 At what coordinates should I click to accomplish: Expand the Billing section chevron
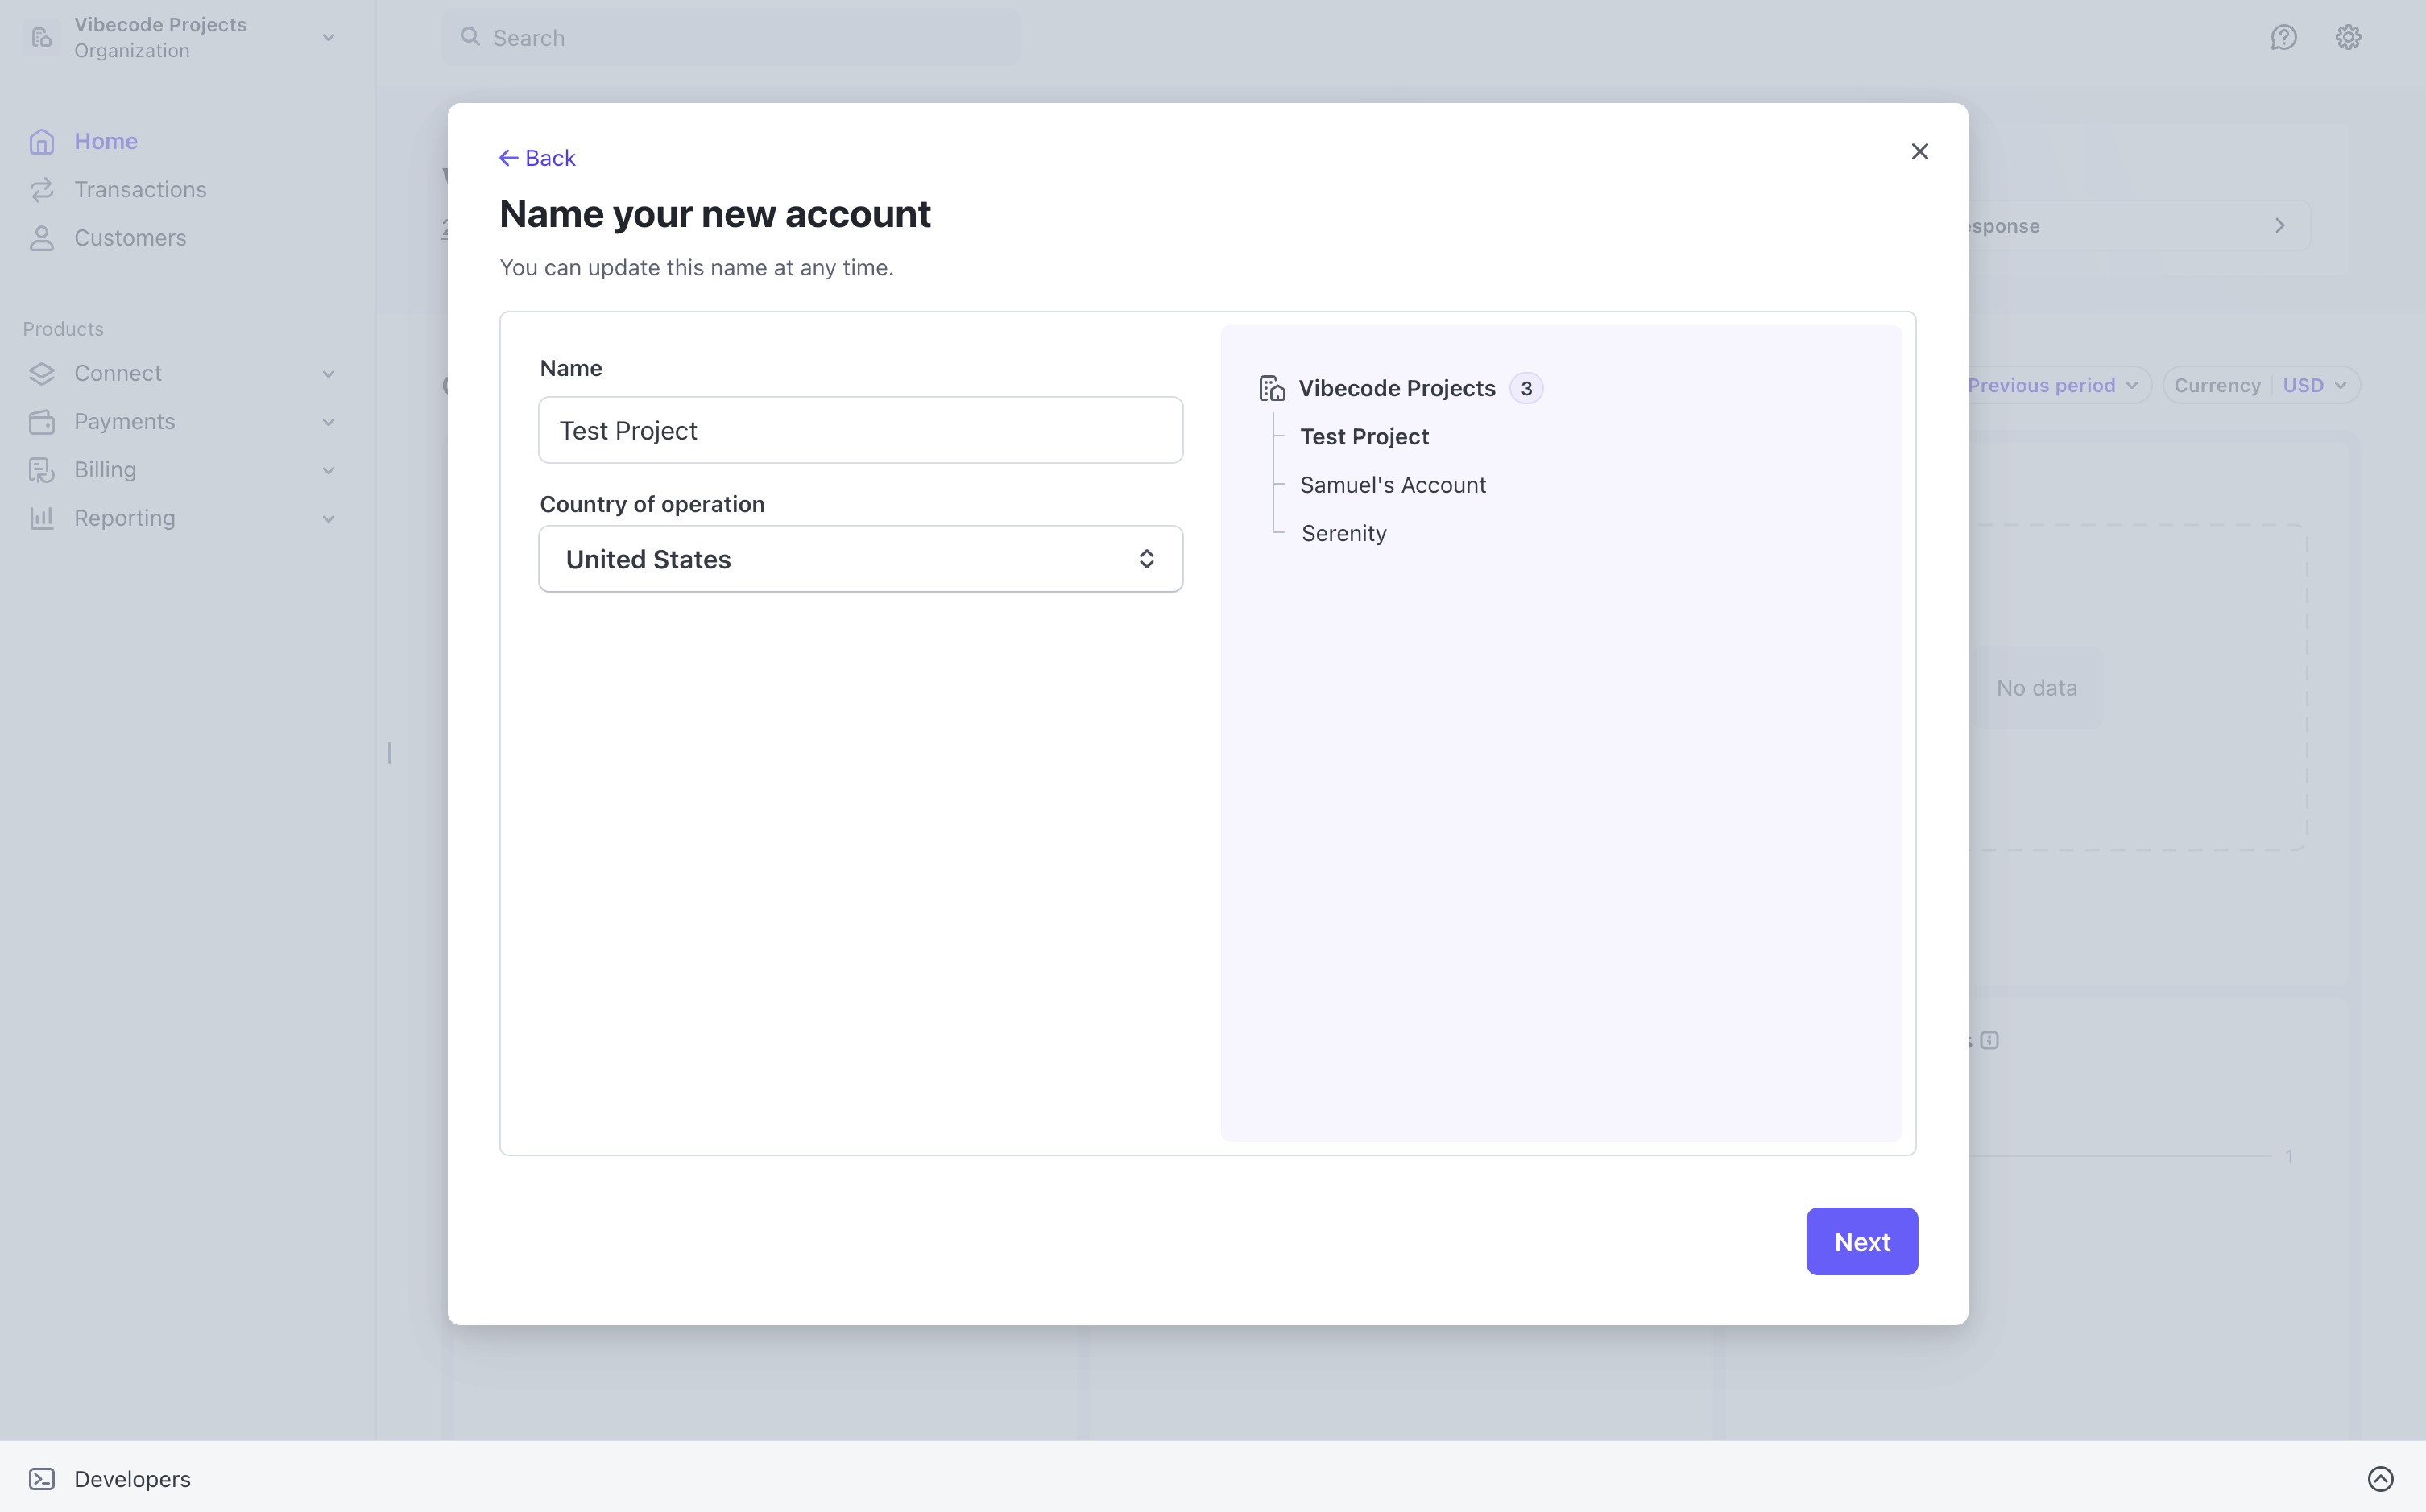click(x=328, y=470)
